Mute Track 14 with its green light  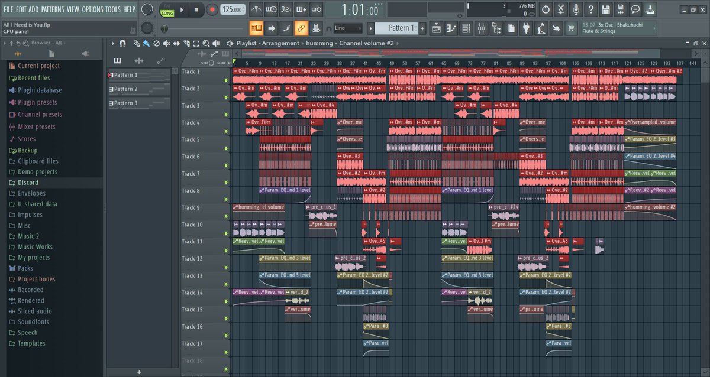[x=226, y=302]
